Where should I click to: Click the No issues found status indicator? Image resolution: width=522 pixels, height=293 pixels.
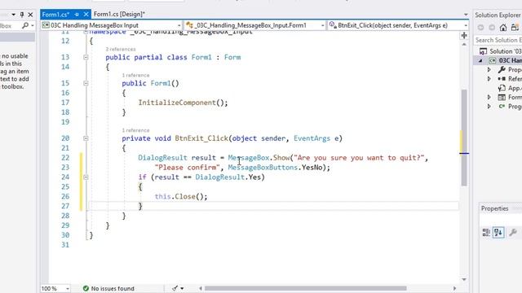tap(108, 288)
